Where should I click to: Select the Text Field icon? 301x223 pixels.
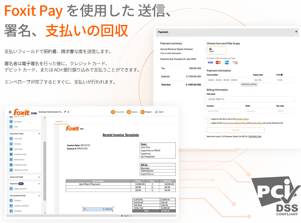point(11,138)
